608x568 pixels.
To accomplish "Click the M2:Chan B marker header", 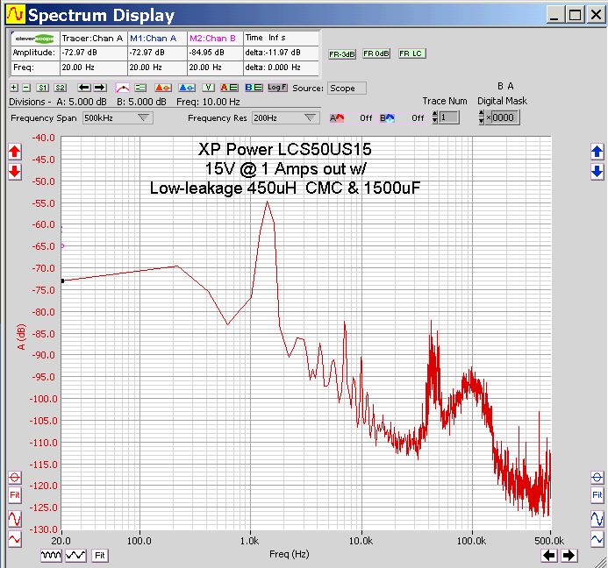I will coord(215,39).
